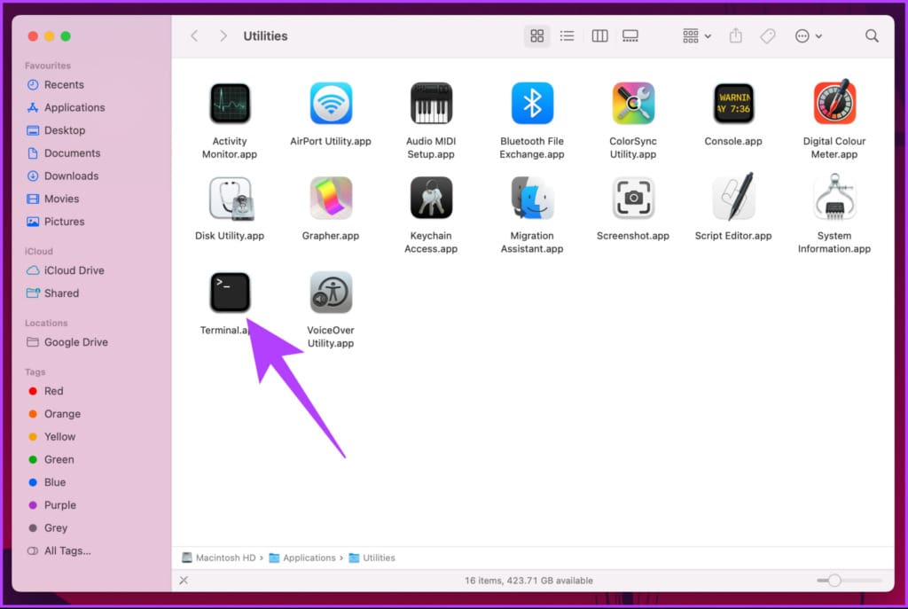The height and width of the screenshot is (609, 908).
Task: Click Applications in path bar
Action: (x=302, y=558)
